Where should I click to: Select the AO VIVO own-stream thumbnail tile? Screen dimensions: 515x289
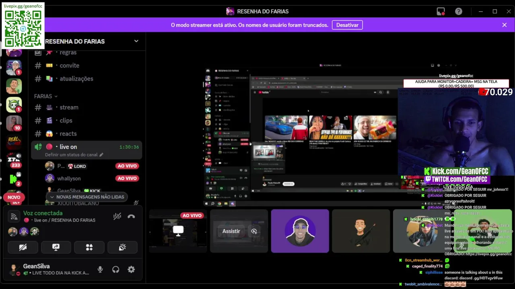point(178,231)
